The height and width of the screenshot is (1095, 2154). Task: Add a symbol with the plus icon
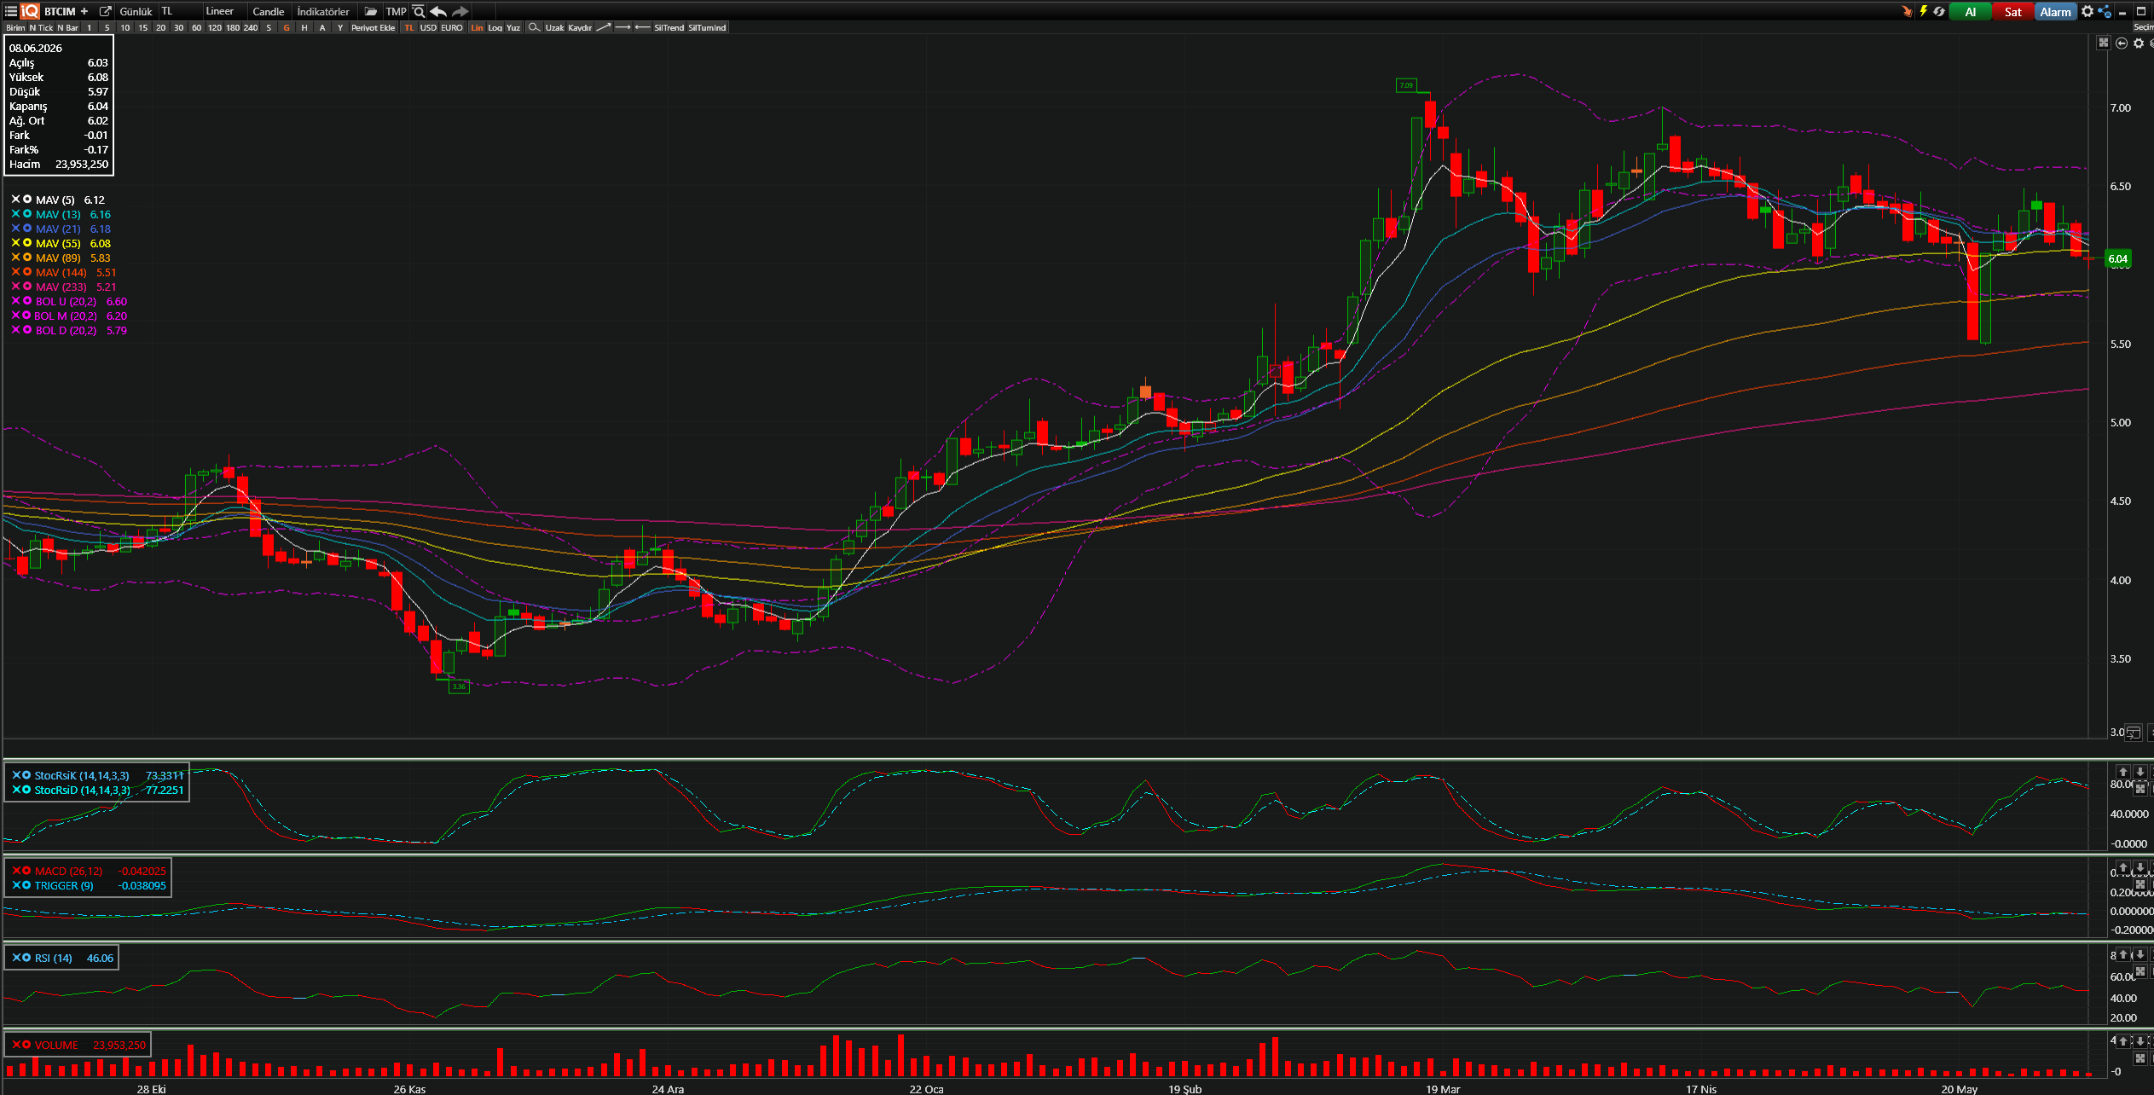(84, 11)
